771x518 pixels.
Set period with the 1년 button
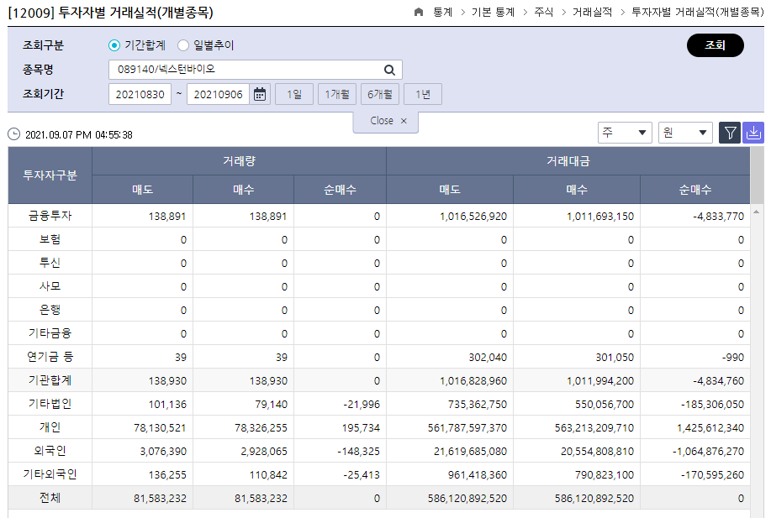click(x=423, y=94)
